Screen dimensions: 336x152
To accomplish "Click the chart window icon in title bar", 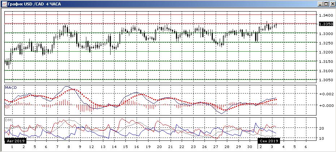I will click(4, 4).
